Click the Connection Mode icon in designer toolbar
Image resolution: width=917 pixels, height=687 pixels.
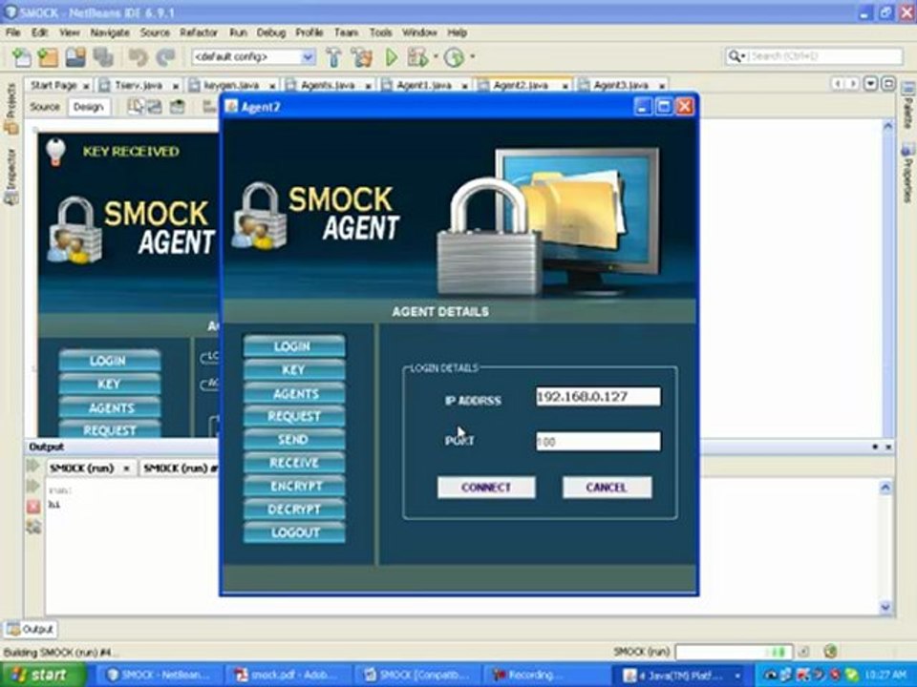155,107
